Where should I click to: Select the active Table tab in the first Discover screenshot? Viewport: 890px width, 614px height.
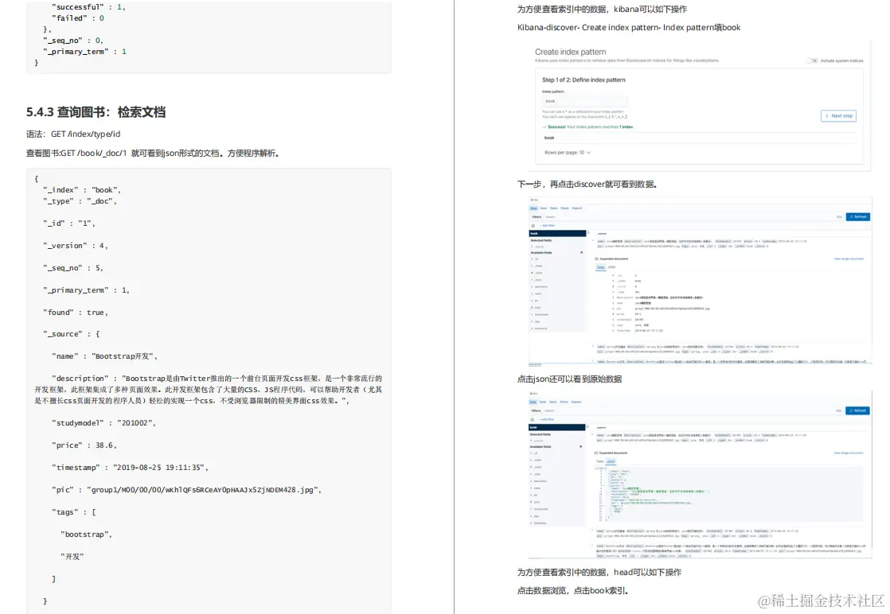coord(600,267)
